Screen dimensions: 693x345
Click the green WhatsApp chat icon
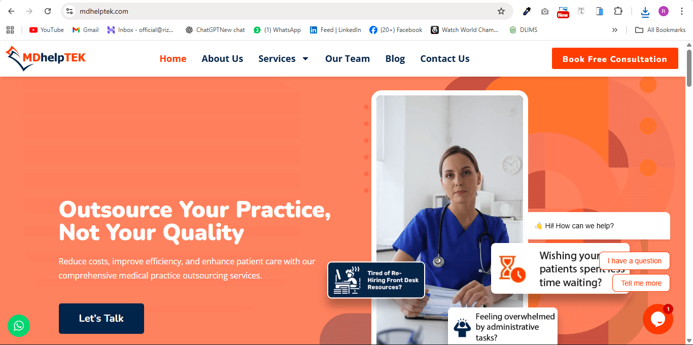[19, 326]
